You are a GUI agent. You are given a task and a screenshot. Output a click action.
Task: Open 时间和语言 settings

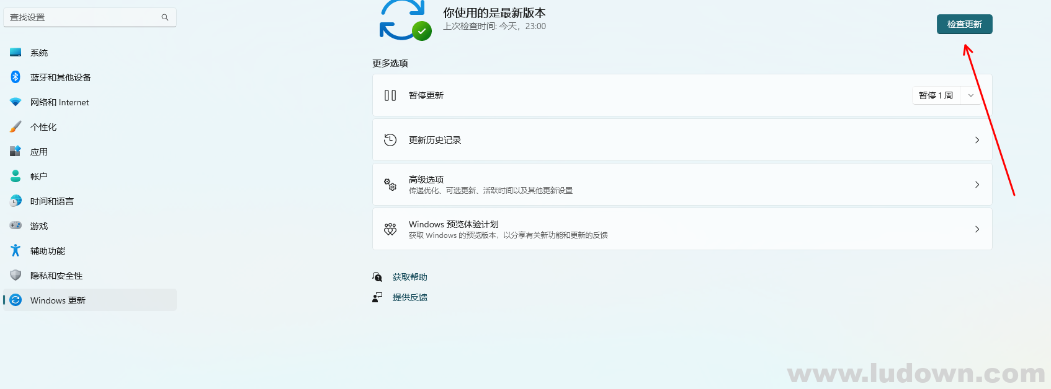point(90,201)
